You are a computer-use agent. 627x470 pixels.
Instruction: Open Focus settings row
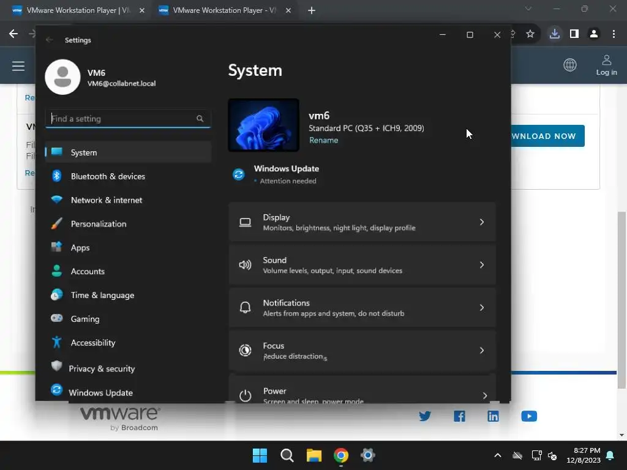point(362,351)
